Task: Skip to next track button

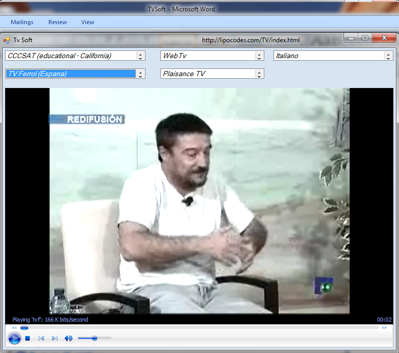Action: [55, 338]
